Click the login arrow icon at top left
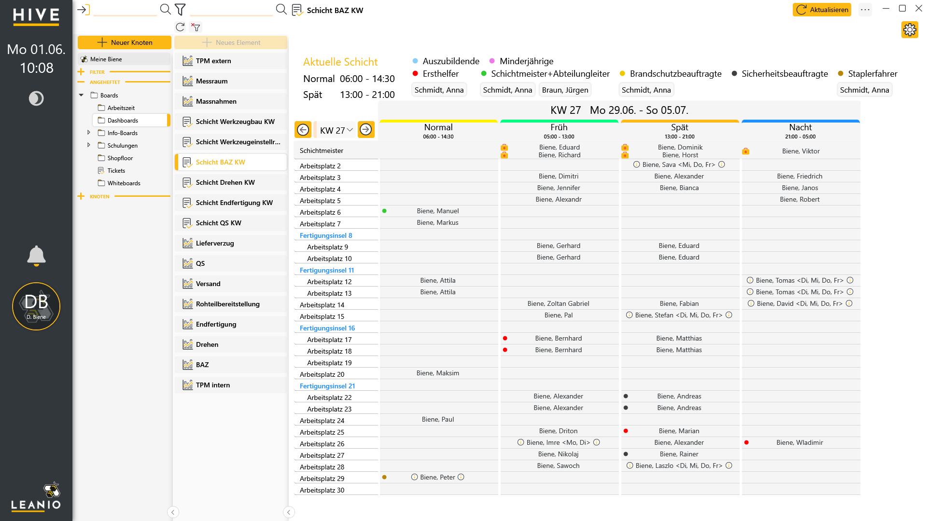The image size is (927, 521). pos(84,10)
